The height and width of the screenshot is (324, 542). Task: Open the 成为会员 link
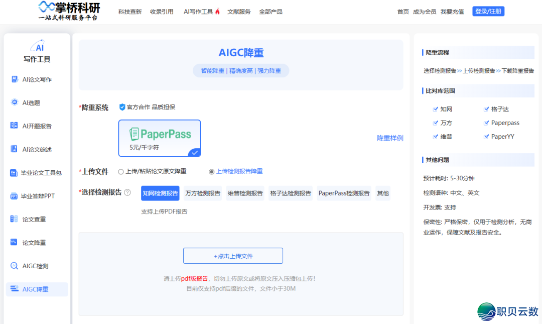coord(425,12)
